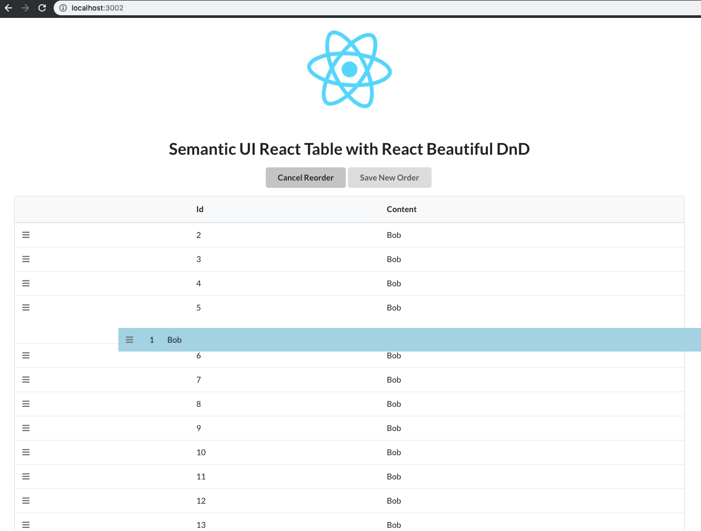Click the browser forward arrow
The width and height of the screenshot is (701, 531).
(25, 8)
